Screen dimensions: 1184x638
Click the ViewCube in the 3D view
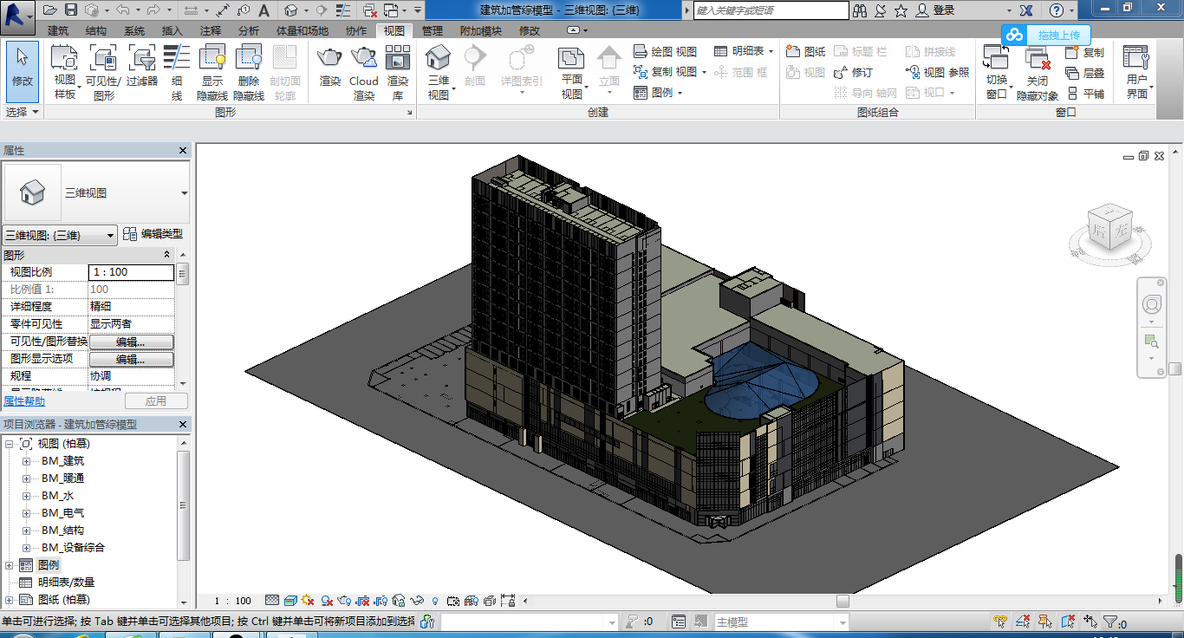click(1110, 225)
